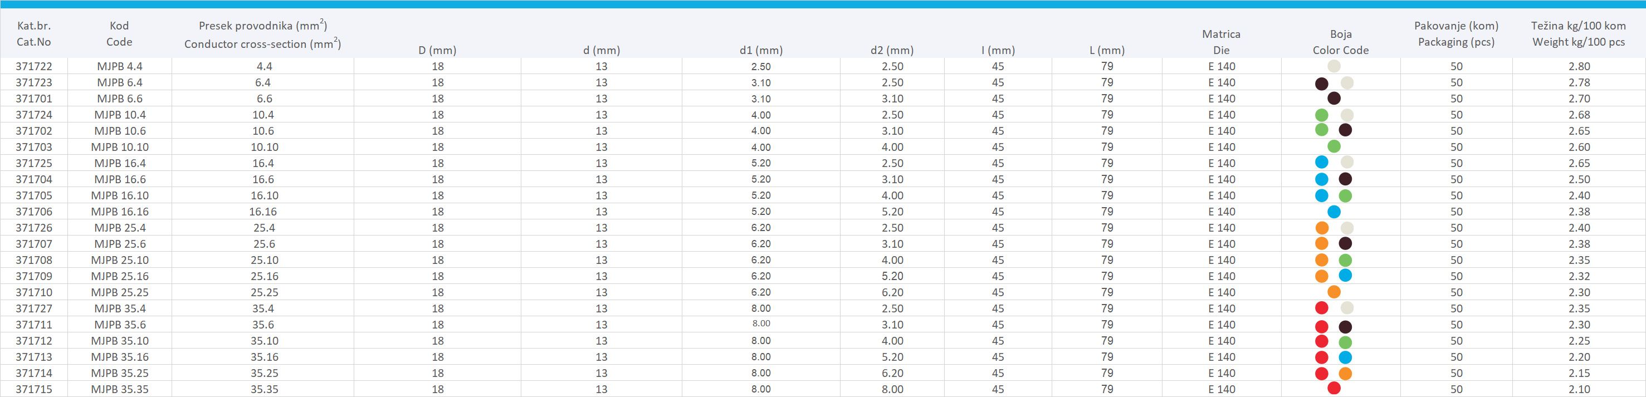This screenshot has height=397, width=1646.
Task: Click the orange dot in row MJPB 35.25
Action: click(x=1345, y=374)
